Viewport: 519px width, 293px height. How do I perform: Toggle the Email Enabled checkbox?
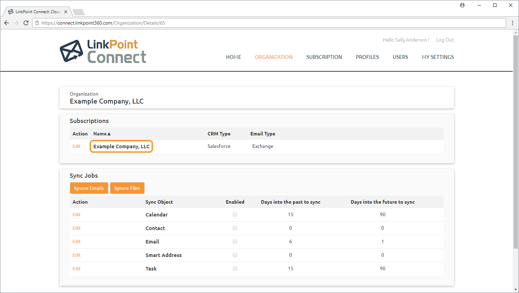click(x=235, y=241)
